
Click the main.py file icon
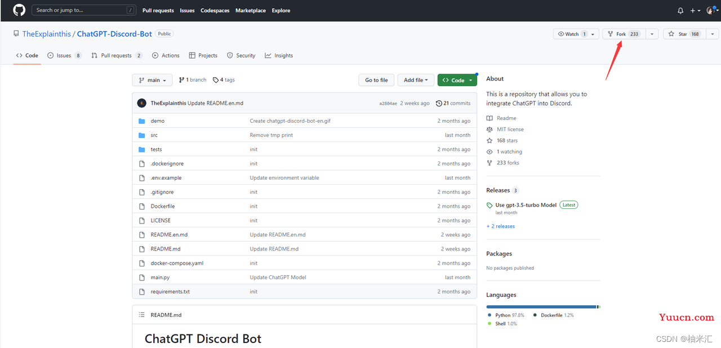point(142,277)
